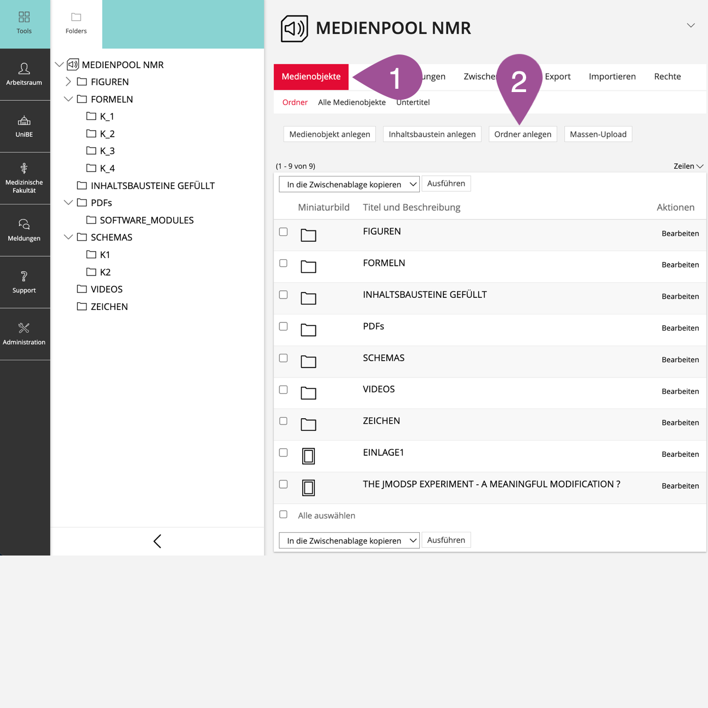The height and width of the screenshot is (708, 708).
Task: Open Medizinische Fakultät in the sidebar
Action: point(24,169)
